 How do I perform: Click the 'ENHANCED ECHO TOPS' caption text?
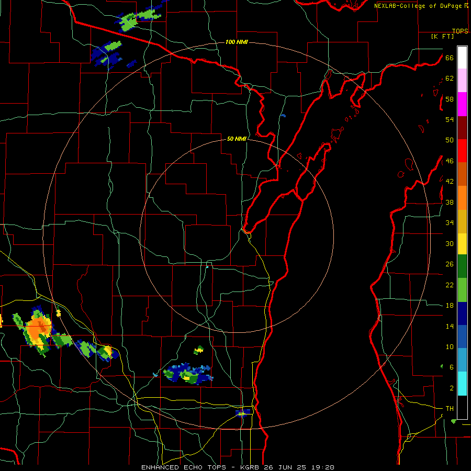point(183,467)
